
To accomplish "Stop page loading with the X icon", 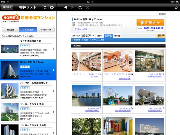I will [x=87, y=8].
